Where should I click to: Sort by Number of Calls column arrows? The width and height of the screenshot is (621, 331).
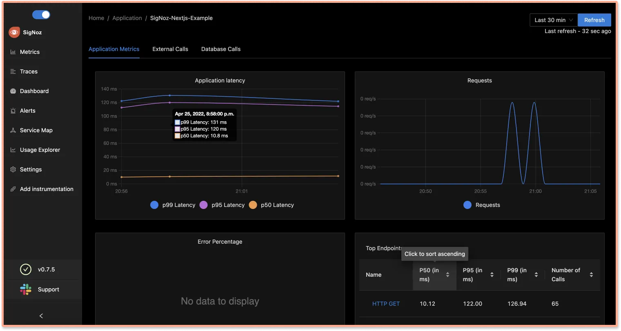coord(591,275)
